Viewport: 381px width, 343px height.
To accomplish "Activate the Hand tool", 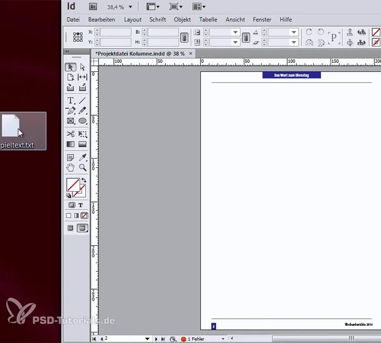I will 70,168.
